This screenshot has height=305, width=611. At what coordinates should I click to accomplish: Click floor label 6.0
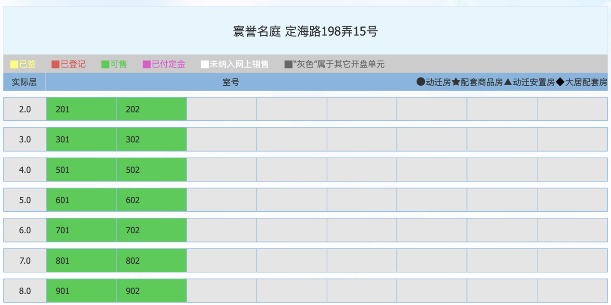[x=25, y=230]
